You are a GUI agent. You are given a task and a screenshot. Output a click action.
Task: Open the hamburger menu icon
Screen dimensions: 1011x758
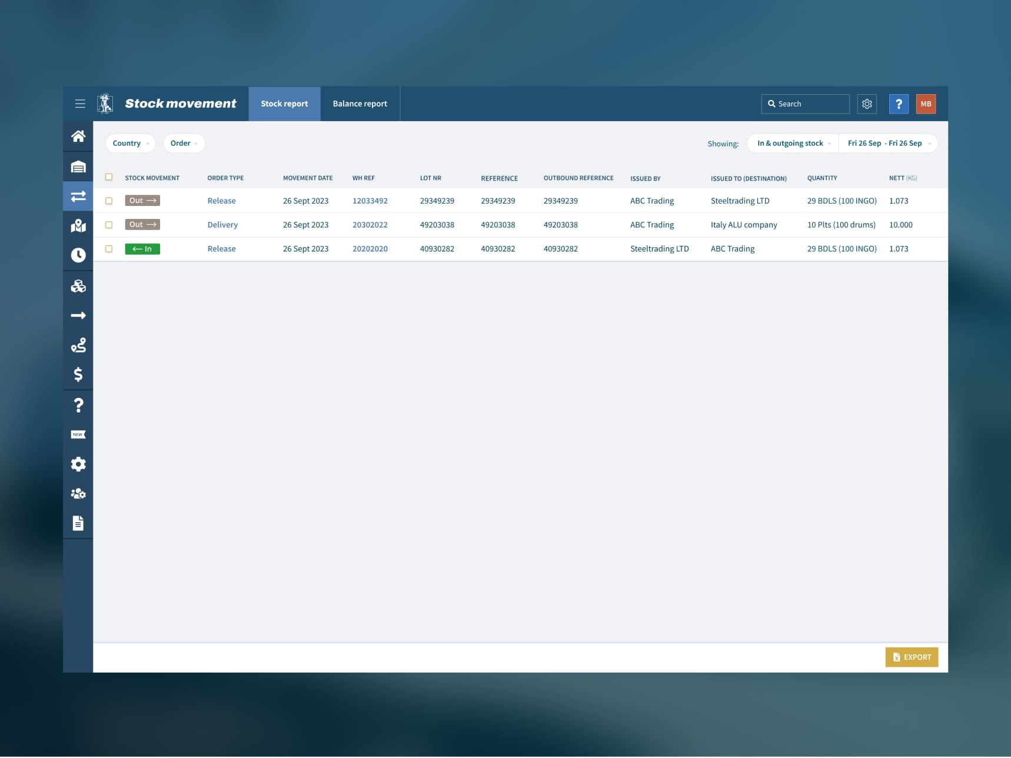80,104
